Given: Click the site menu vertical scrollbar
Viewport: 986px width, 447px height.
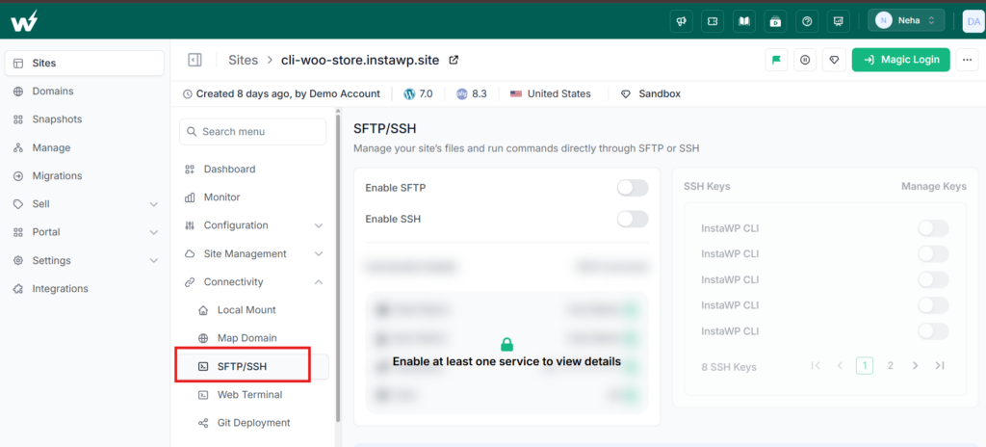Looking at the screenshot, I should 338,268.
